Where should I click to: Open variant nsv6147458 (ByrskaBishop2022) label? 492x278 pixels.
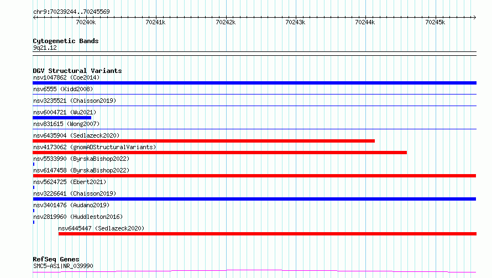point(81,170)
